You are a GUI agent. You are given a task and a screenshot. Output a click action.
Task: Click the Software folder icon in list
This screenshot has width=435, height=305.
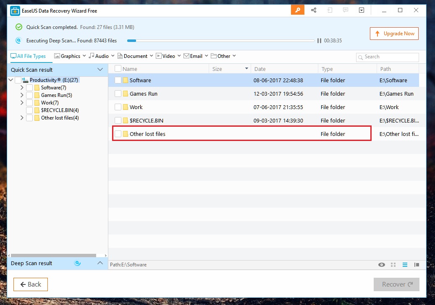point(126,80)
